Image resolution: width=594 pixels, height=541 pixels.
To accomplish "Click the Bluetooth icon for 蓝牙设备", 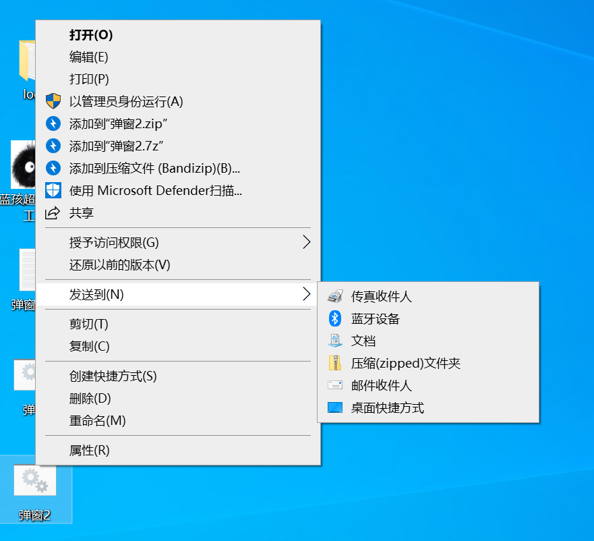I will (x=335, y=318).
